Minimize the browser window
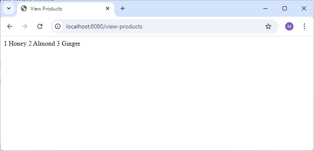 click(265, 8)
